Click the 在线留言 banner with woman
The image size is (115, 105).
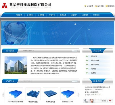click(98, 101)
